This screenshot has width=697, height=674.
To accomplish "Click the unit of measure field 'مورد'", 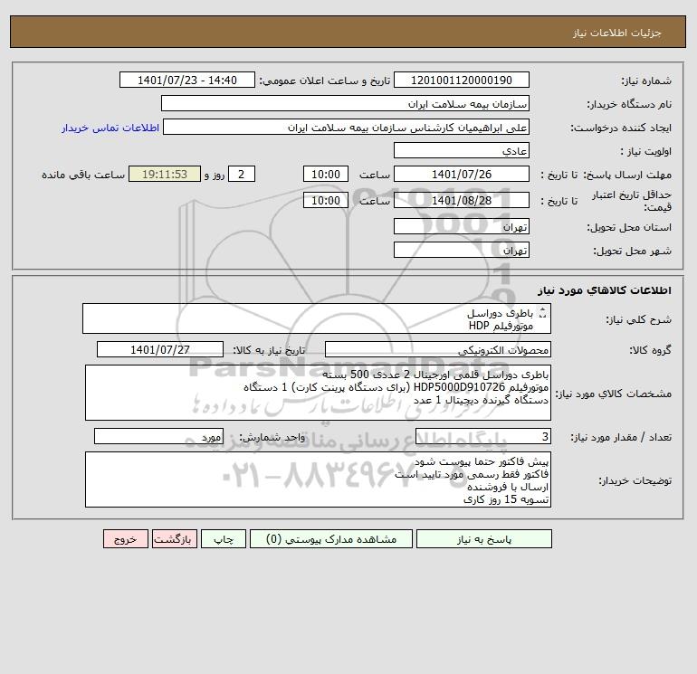I will click(x=158, y=436).
